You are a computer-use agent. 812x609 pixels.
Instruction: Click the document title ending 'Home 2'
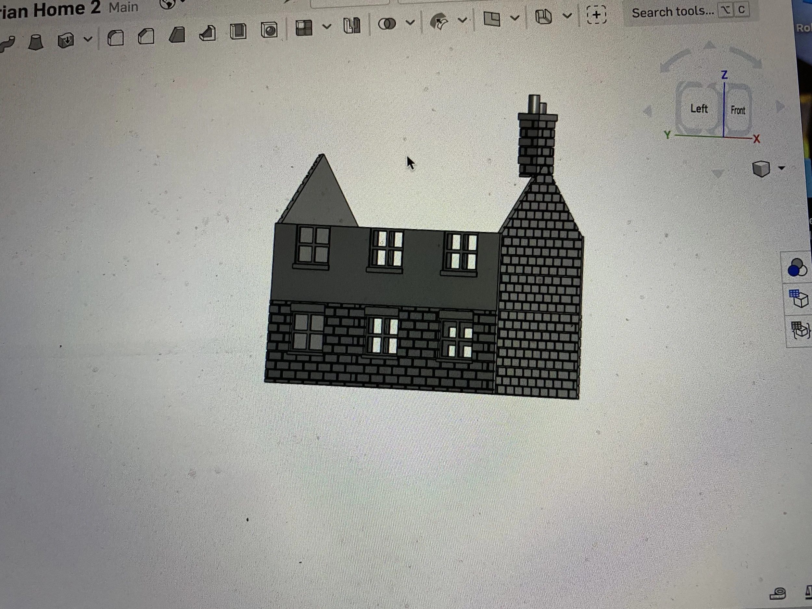click(x=50, y=9)
